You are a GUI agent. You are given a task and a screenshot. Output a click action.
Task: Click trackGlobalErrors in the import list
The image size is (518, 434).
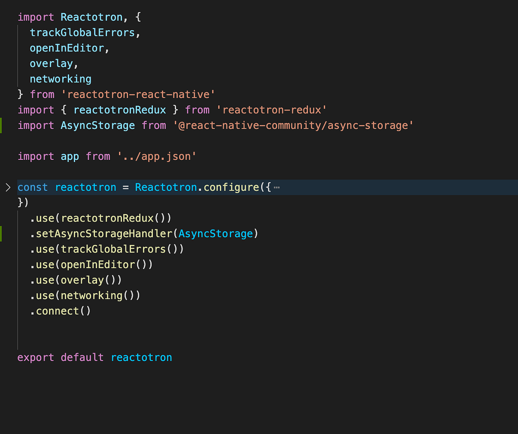[x=83, y=32]
